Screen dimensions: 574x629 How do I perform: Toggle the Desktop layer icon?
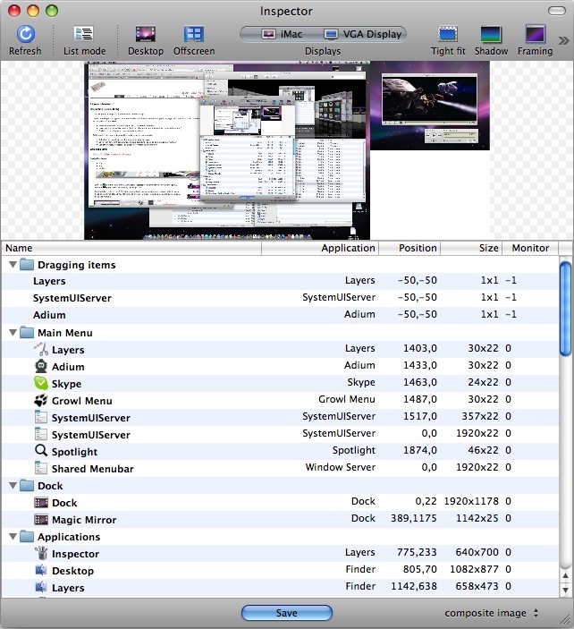(x=146, y=34)
